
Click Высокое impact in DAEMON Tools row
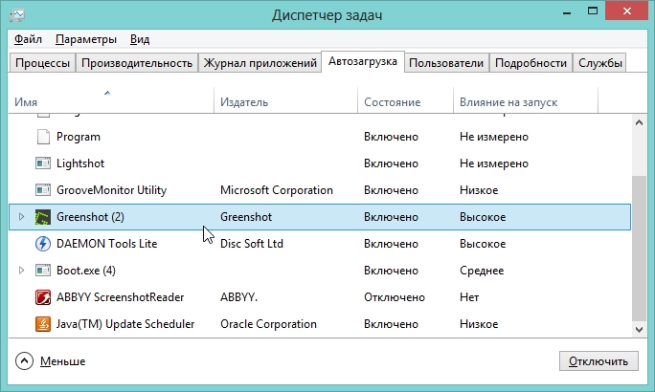pos(483,244)
